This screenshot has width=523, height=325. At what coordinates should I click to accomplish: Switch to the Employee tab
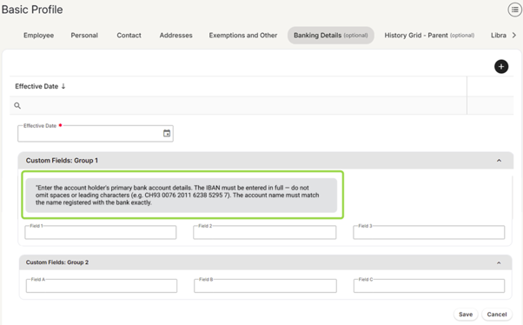[38, 36]
